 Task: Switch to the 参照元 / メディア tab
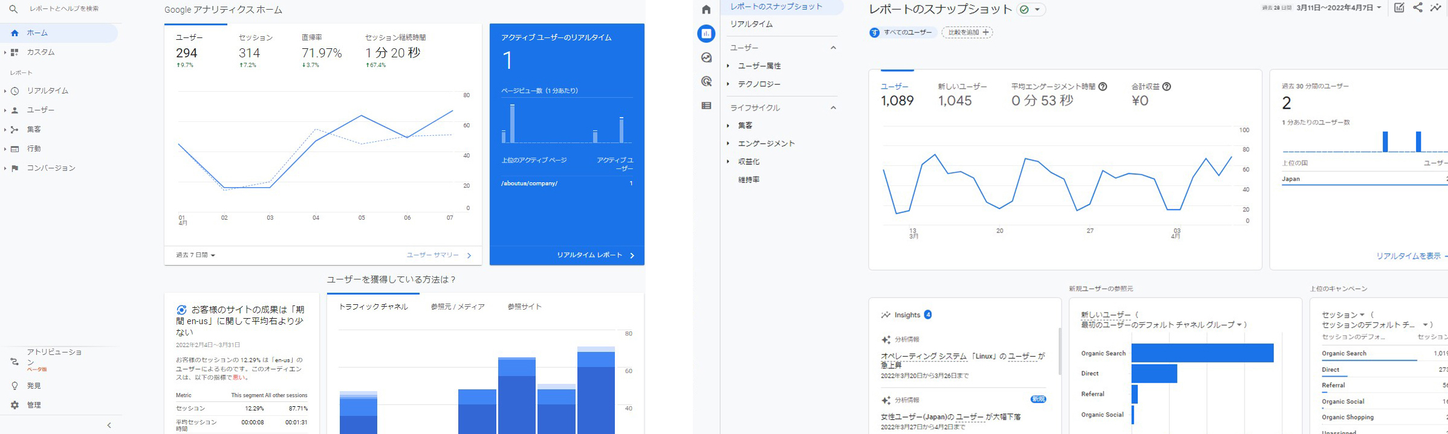point(458,307)
